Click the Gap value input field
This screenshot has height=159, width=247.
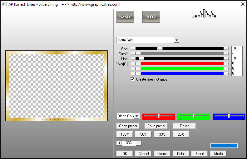click(236, 48)
